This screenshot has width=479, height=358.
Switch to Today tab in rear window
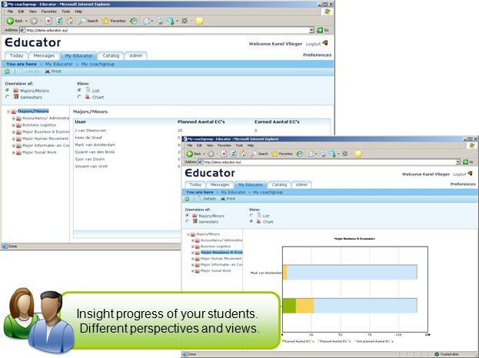coord(16,55)
